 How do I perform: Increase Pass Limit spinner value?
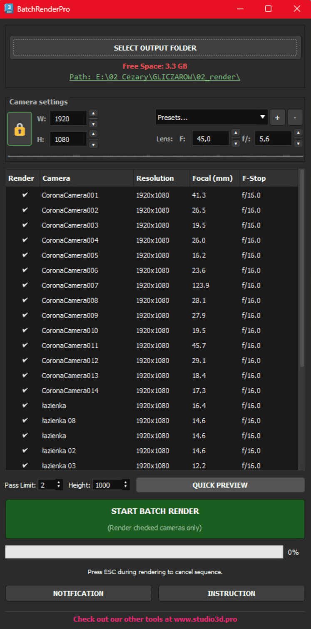click(59, 482)
